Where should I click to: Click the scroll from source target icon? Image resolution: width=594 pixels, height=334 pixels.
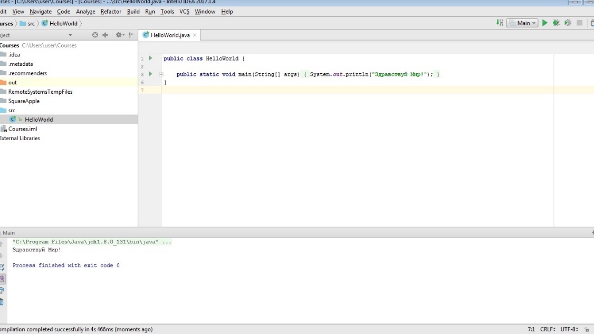pos(95,35)
